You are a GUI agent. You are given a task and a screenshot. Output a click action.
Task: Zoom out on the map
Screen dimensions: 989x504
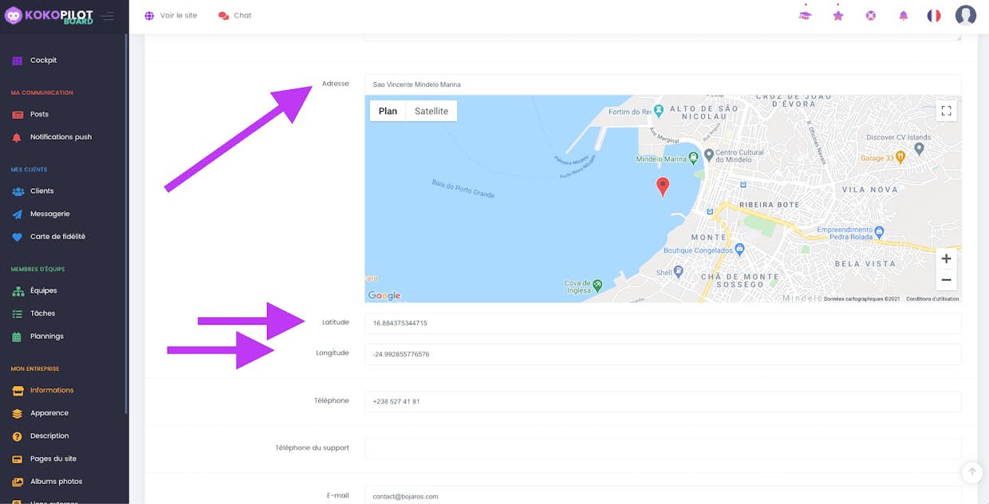point(946,280)
